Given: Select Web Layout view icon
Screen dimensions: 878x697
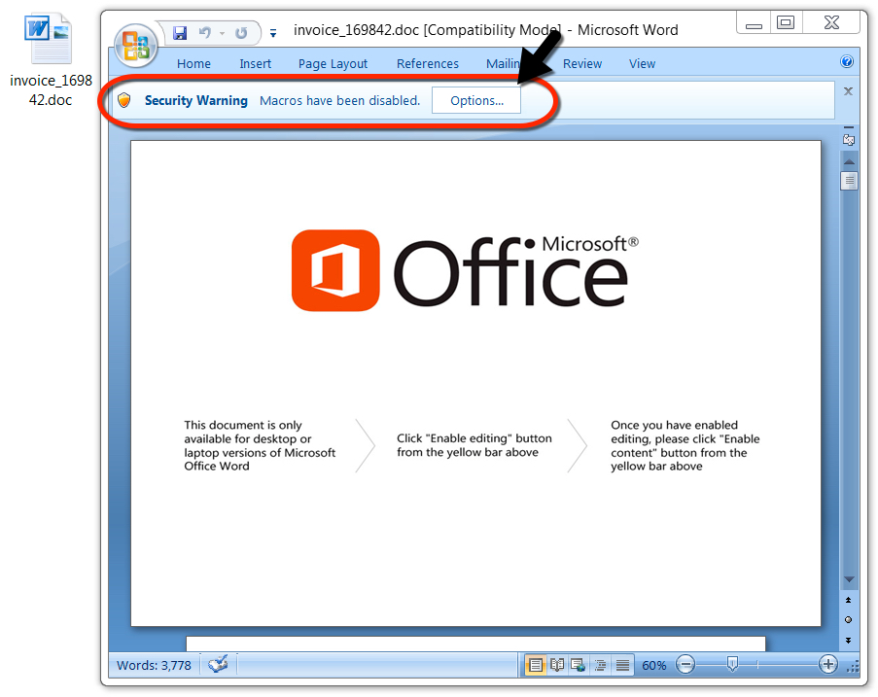Looking at the screenshot, I should coord(578,665).
